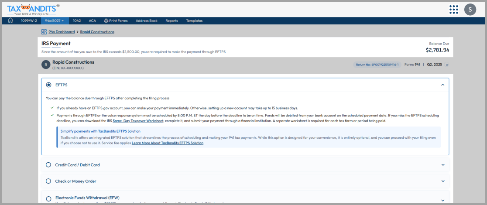Viewport: 487px width, 205px height.
Task: Open the 94x/8027 dropdown menu
Action: click(x=55, y=21)
